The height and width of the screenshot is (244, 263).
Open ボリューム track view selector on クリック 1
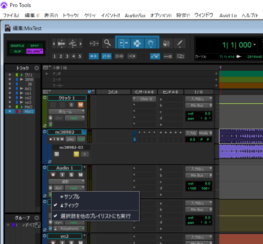[x=67, y=112]
